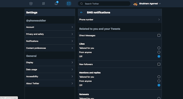Click the profile avatar picture
Viewport: 183px width, 99px height.
click(135, 4)
